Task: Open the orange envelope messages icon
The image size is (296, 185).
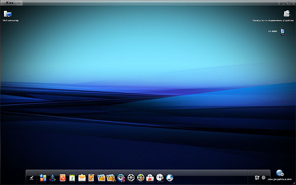Action: tap(82, 178)
